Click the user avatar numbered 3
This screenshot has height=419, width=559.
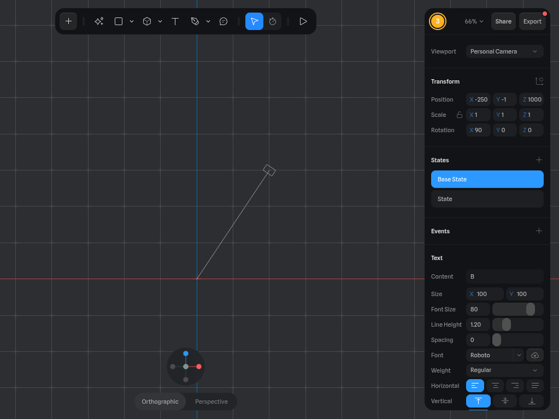click(x=438, y=21)
